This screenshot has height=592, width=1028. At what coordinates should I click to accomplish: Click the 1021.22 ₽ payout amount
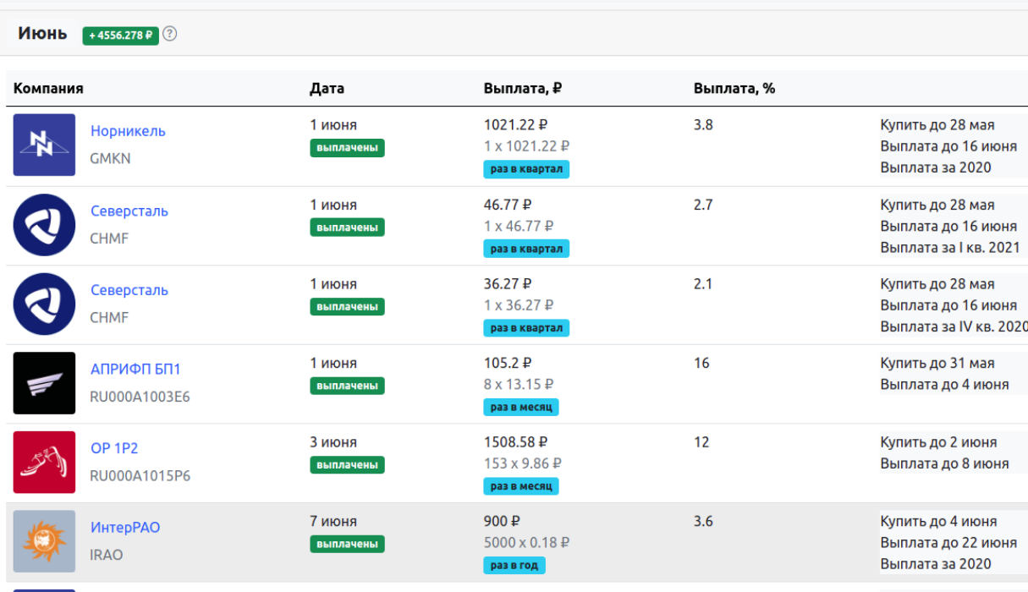coord(516,125)
